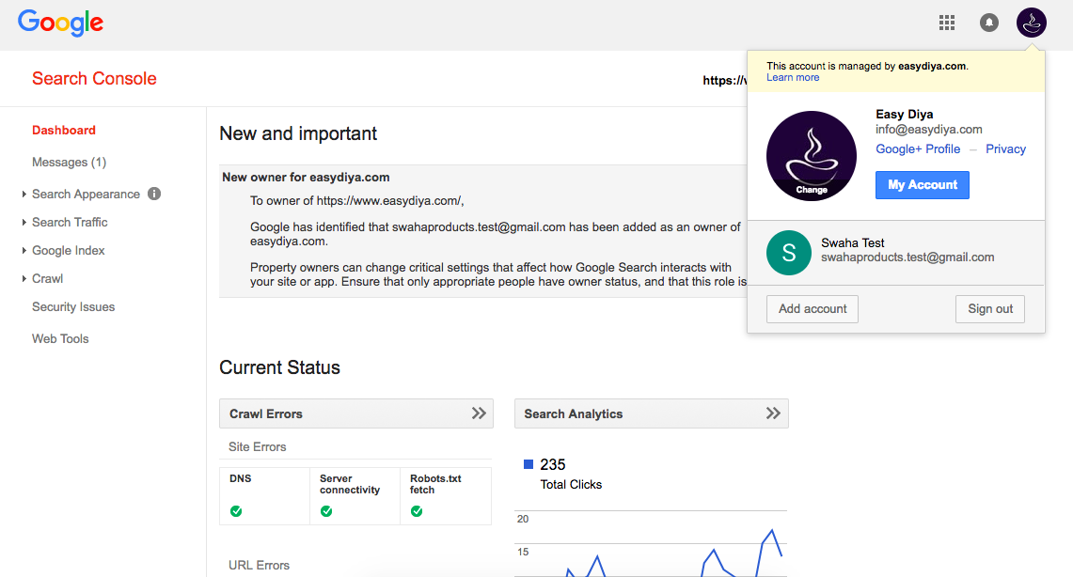Click the Crawl Errors header
The image size is (1073, 577).
click(x=355, y=413)
